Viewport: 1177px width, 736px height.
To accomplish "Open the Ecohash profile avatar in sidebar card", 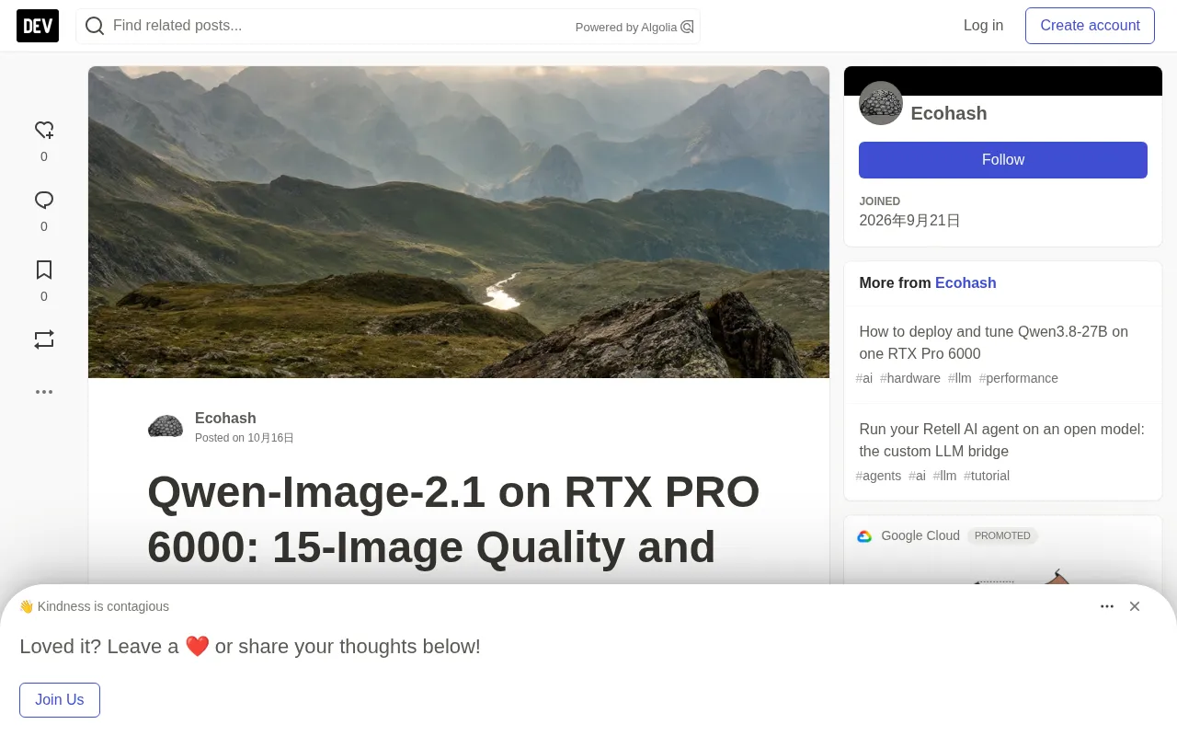I will (x=881, y=103).
